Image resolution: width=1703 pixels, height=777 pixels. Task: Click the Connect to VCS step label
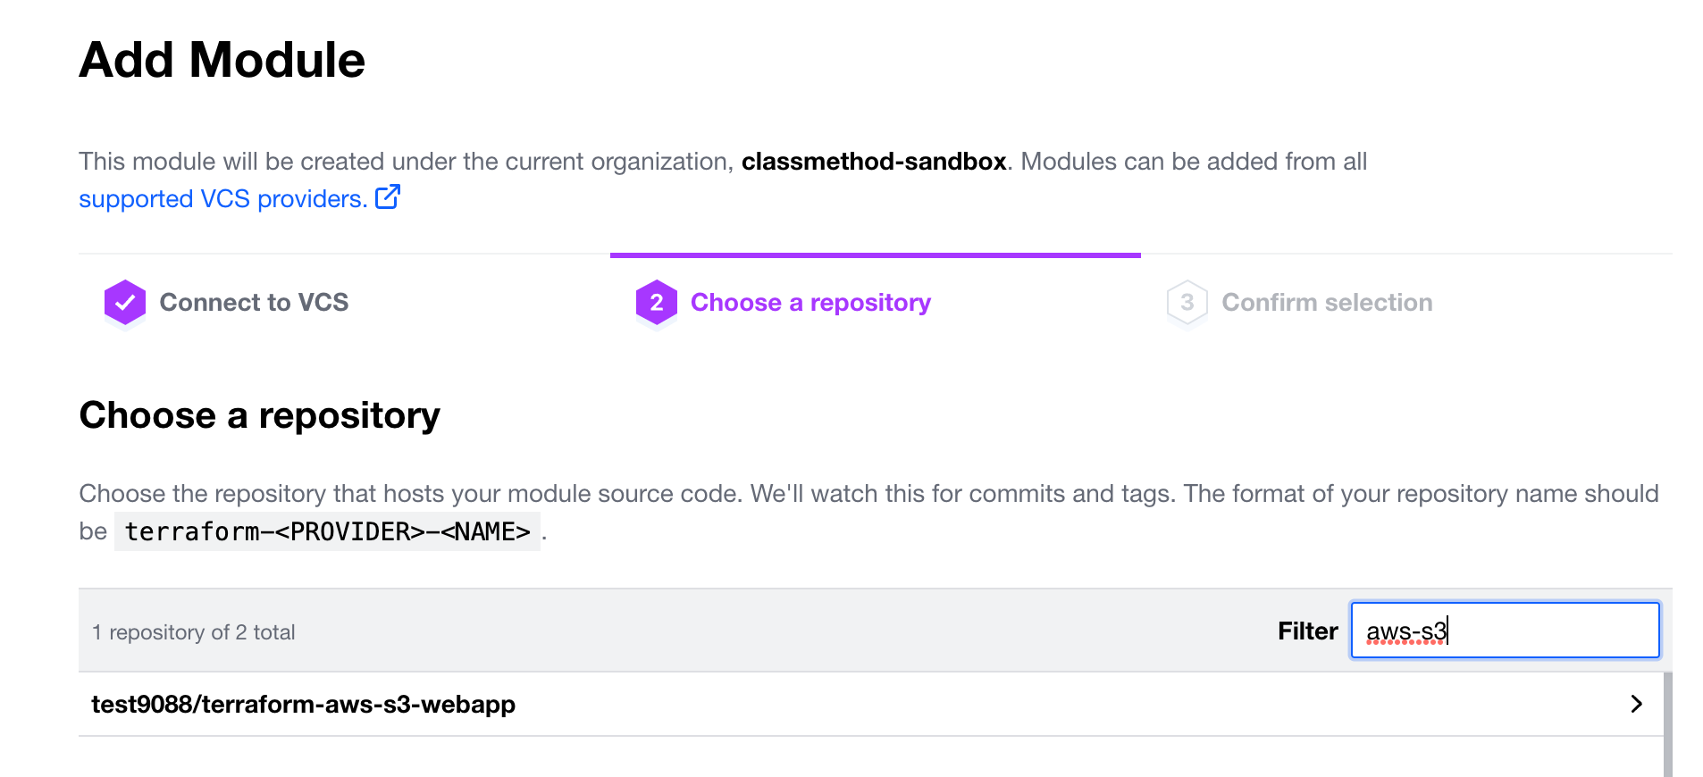tap(254, 303)
